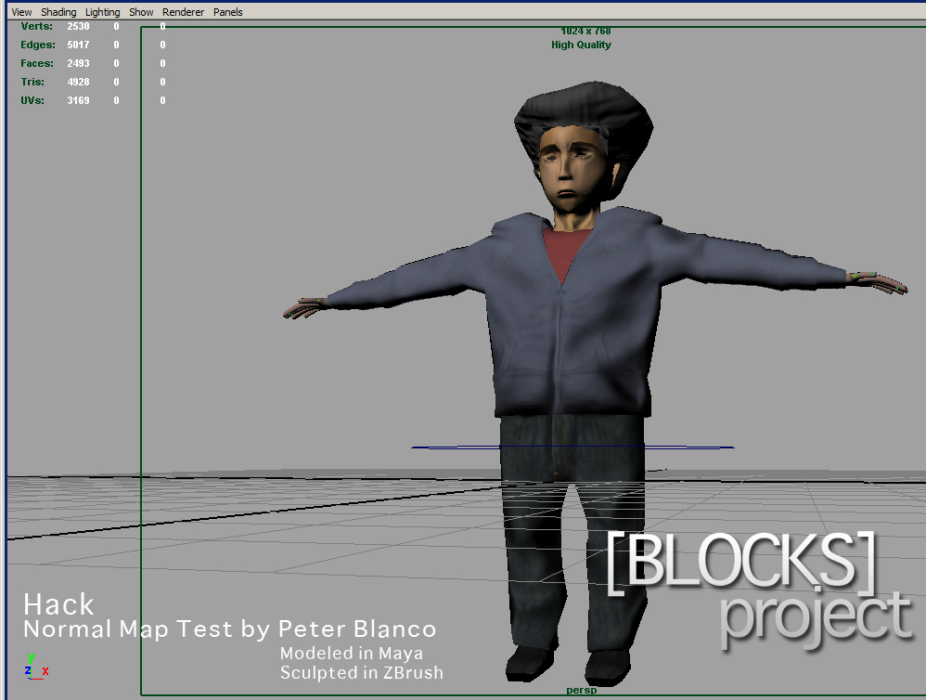Image resolution: width=926 pixels, height=700 pixels.
Task: Open the Renderer menu
Action: coord(183,12)
